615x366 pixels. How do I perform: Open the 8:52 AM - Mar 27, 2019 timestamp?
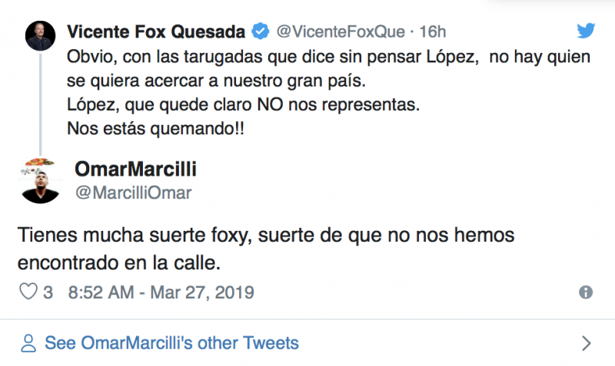[x=161, y=292]
